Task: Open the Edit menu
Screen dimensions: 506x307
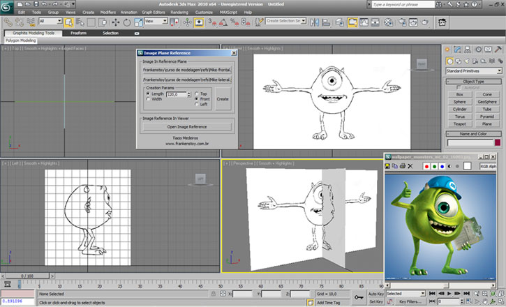Action: coord(22,13)
